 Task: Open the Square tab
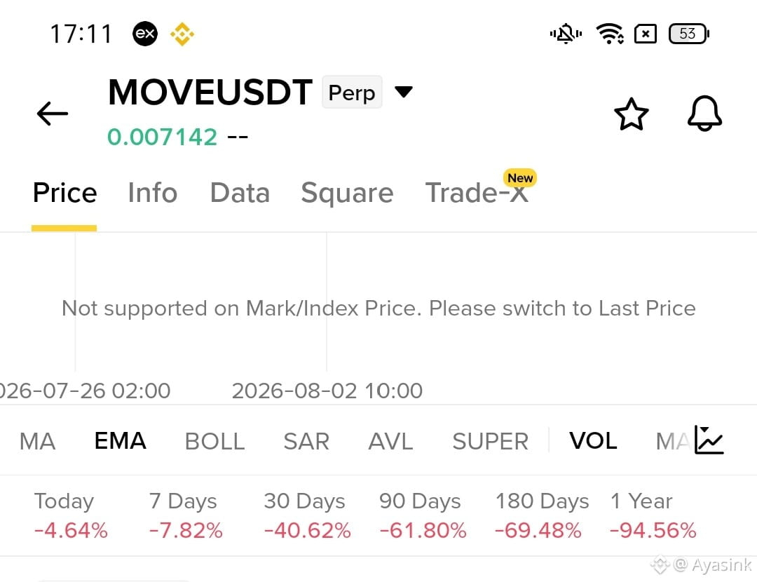(347, 194)
